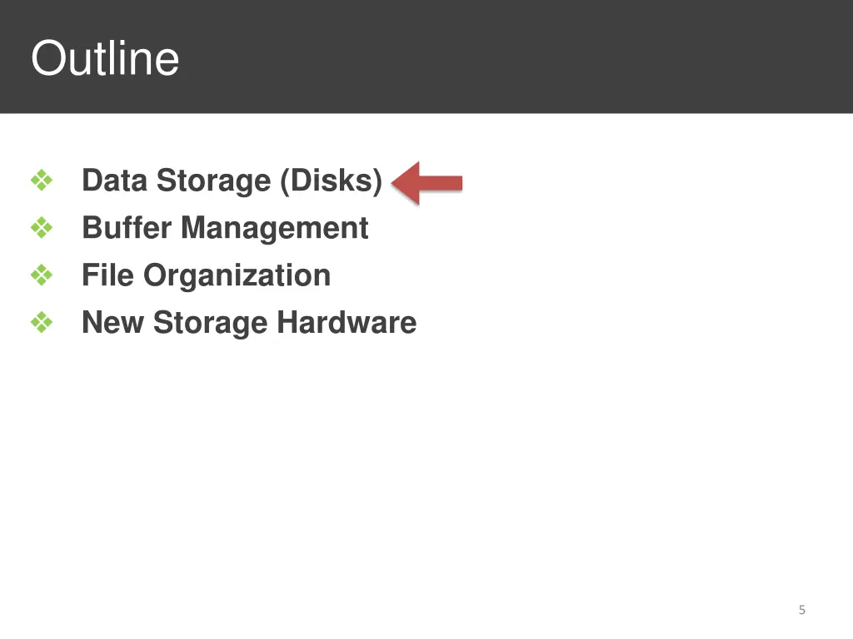Click the word 'New' in fourth bullet
The image size is (853, 639).
[x=113, y=322]
